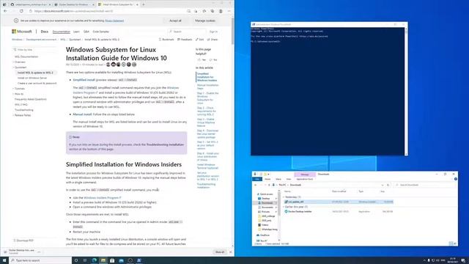The image size is (469, 264).
Task: Close the downloads bar
Action: pyautogui.click(x=230, y=252)
